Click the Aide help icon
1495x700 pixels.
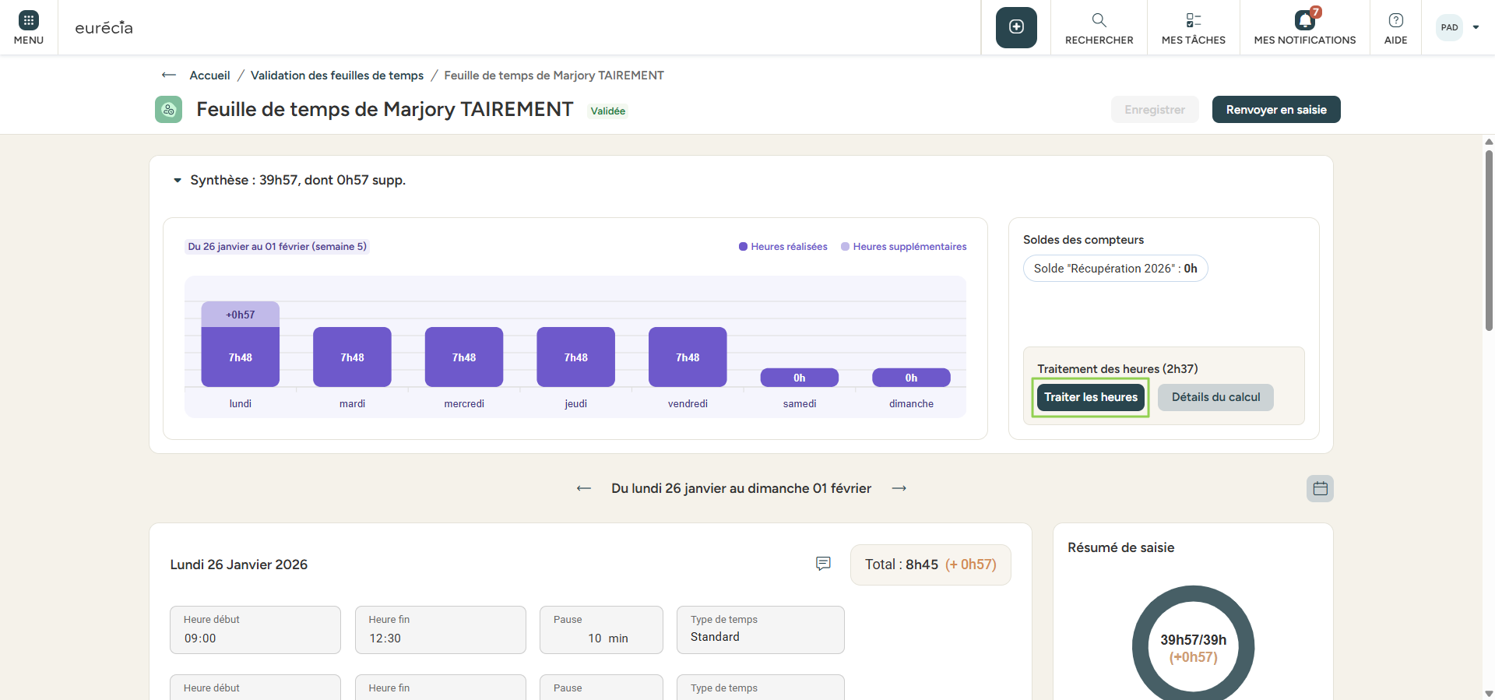click(1395, 21)
